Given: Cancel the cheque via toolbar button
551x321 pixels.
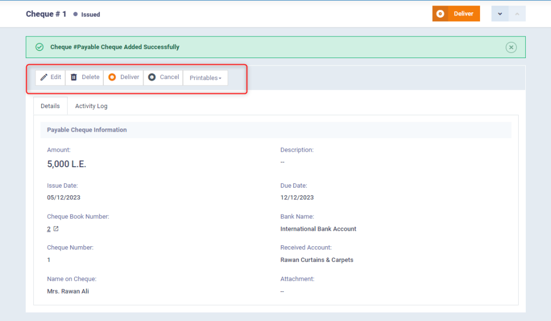Looking at the screenshot, I should click(x=163, y=77).
